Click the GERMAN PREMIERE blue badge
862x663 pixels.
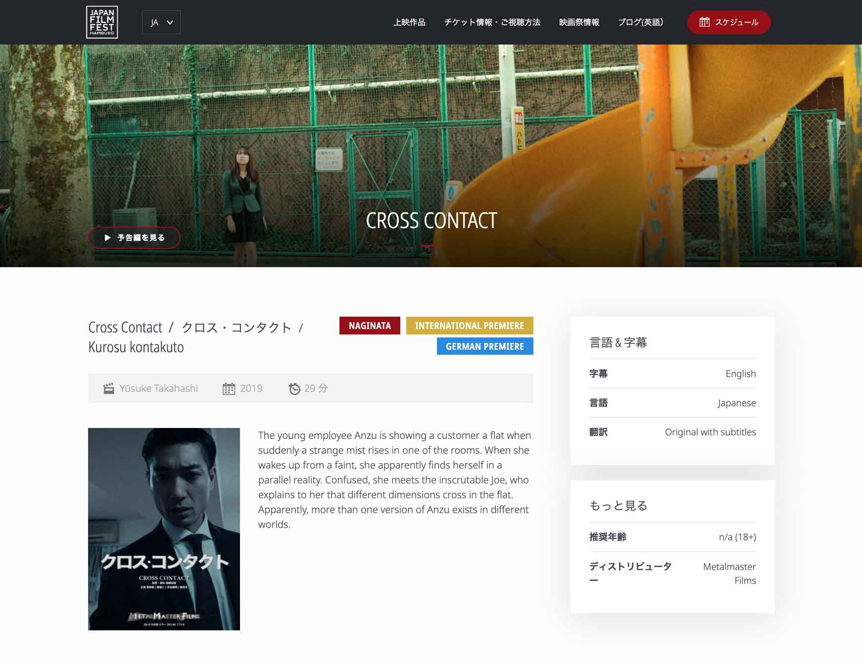[484, 346]
